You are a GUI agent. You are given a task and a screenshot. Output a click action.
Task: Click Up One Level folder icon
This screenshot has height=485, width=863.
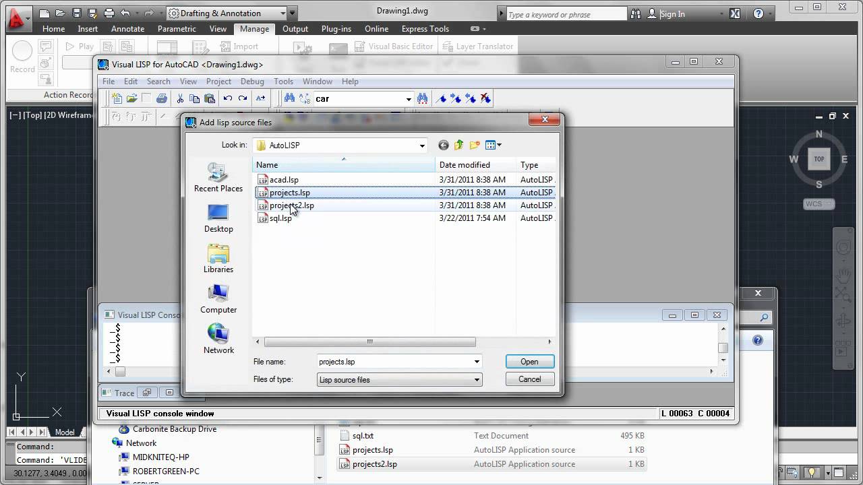[459, 145]
